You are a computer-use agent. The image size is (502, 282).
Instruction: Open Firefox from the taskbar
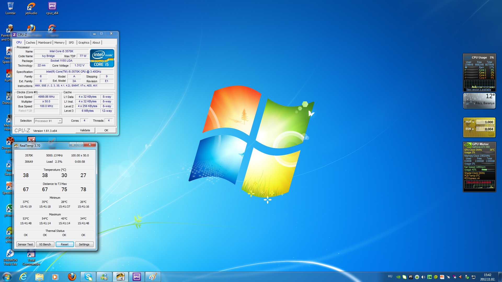[72, 277]
